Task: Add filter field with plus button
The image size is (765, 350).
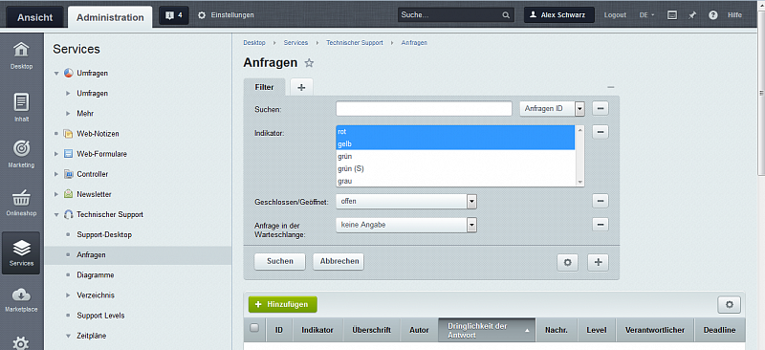Action: click(x=599, y=262)
